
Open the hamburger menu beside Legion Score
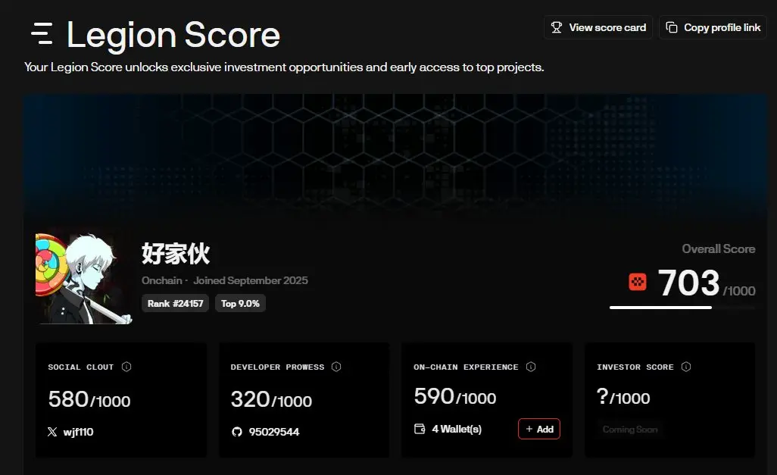pyautogui.click(x=42, y=33)
